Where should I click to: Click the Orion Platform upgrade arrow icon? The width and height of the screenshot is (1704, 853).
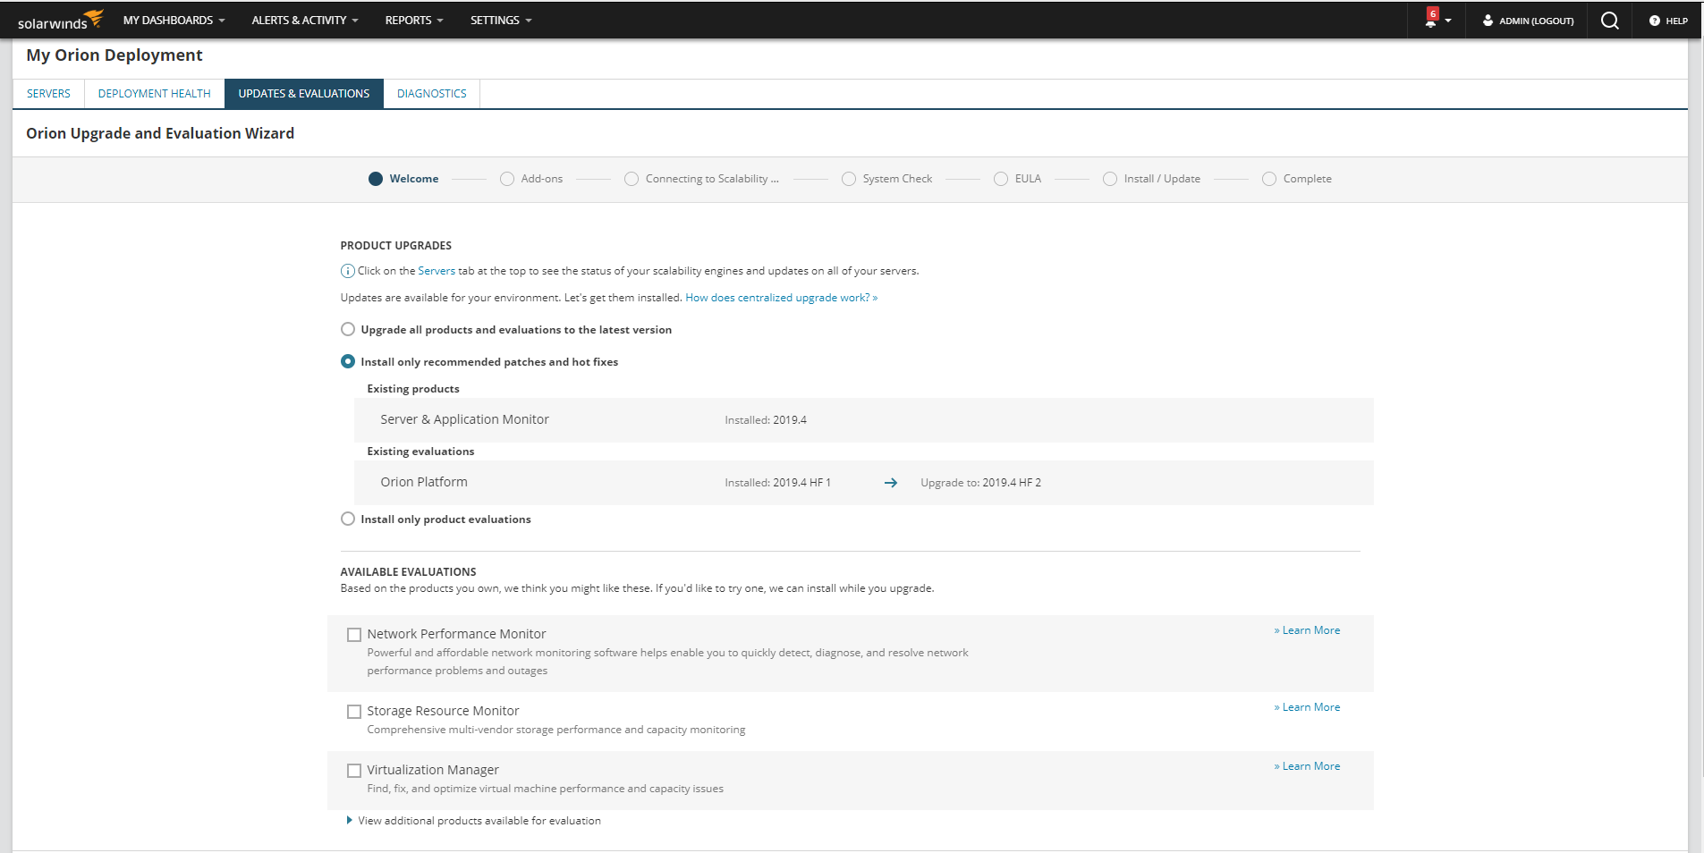pyautogui.click(x=890, y=483)
